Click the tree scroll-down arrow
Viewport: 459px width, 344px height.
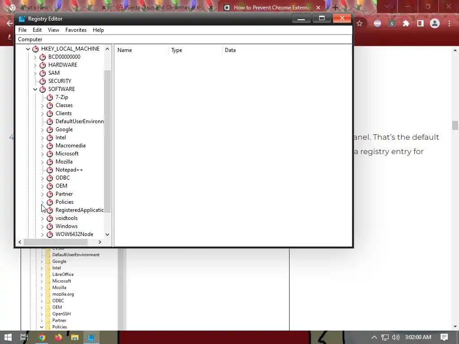(x=108, y=235)
